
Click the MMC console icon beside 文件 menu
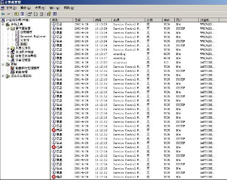pos(2,8)
